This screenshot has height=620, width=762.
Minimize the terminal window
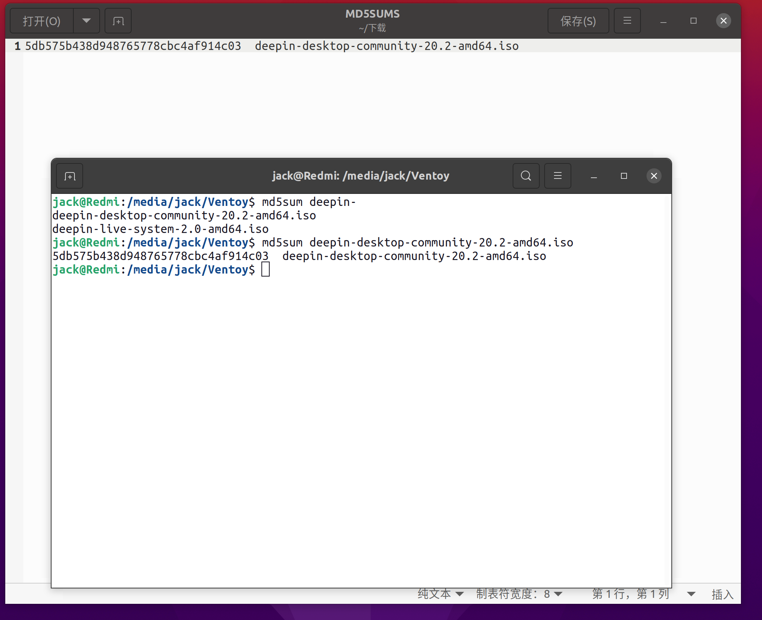(x=594, y=176)
